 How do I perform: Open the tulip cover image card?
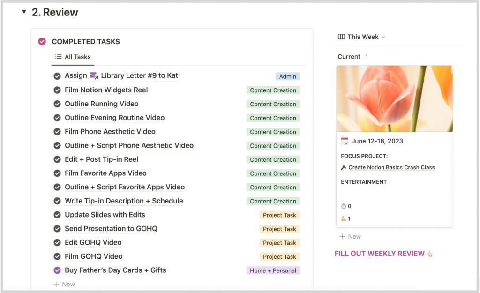tap(395, 98)
